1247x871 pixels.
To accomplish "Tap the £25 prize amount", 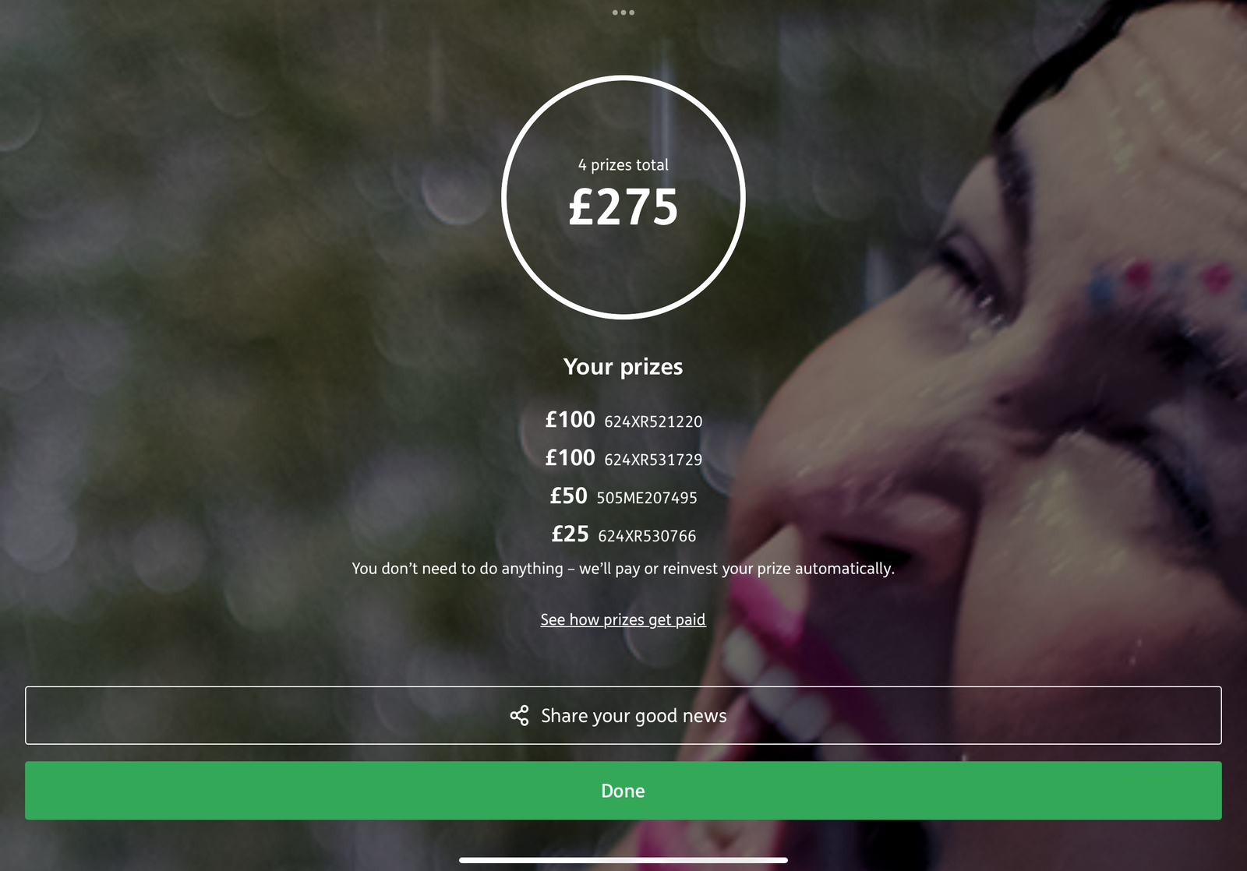I will click(570, 534).
